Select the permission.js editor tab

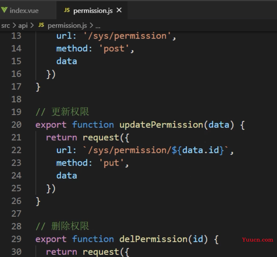pos(92,10)
